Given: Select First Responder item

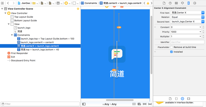Looking at the screenshot, I should click(20, 53).
